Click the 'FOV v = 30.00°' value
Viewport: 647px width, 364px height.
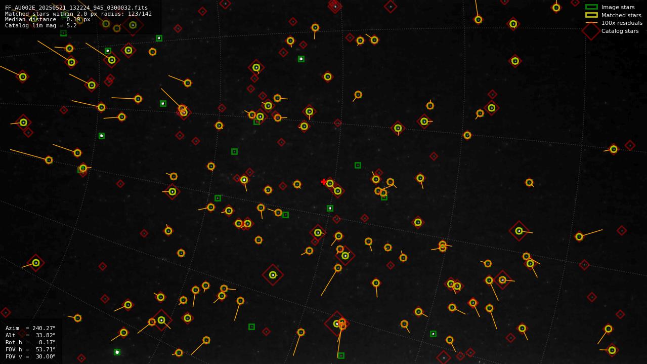[x=30, y=356]
